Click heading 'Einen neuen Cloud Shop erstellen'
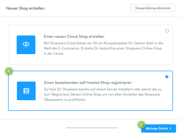 [74, 37]
